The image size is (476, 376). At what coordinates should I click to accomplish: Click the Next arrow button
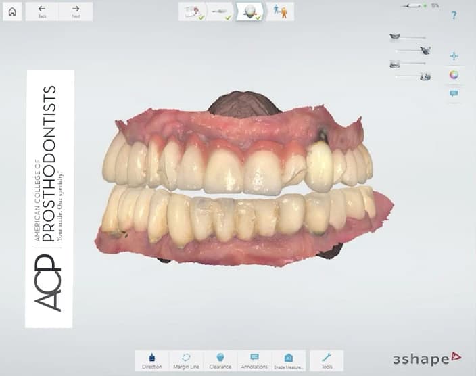[x=76, y=12]
